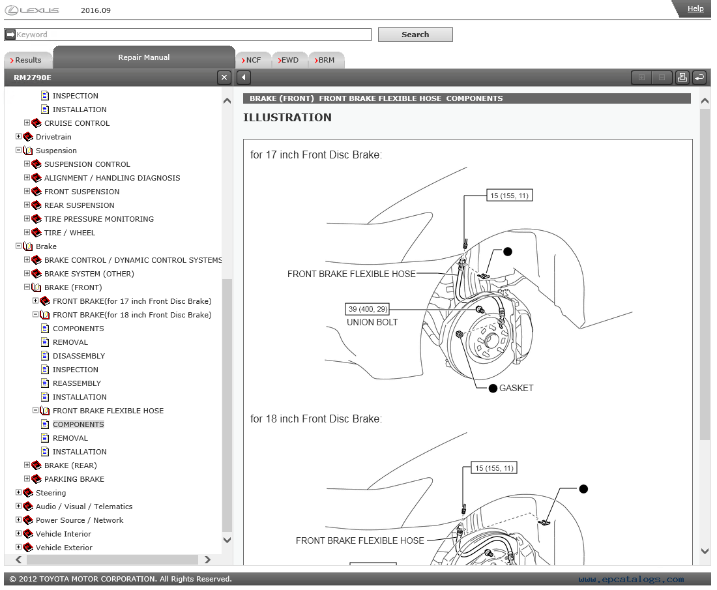
Task: Open REAR SUSPENSION item
Action: 79,205
